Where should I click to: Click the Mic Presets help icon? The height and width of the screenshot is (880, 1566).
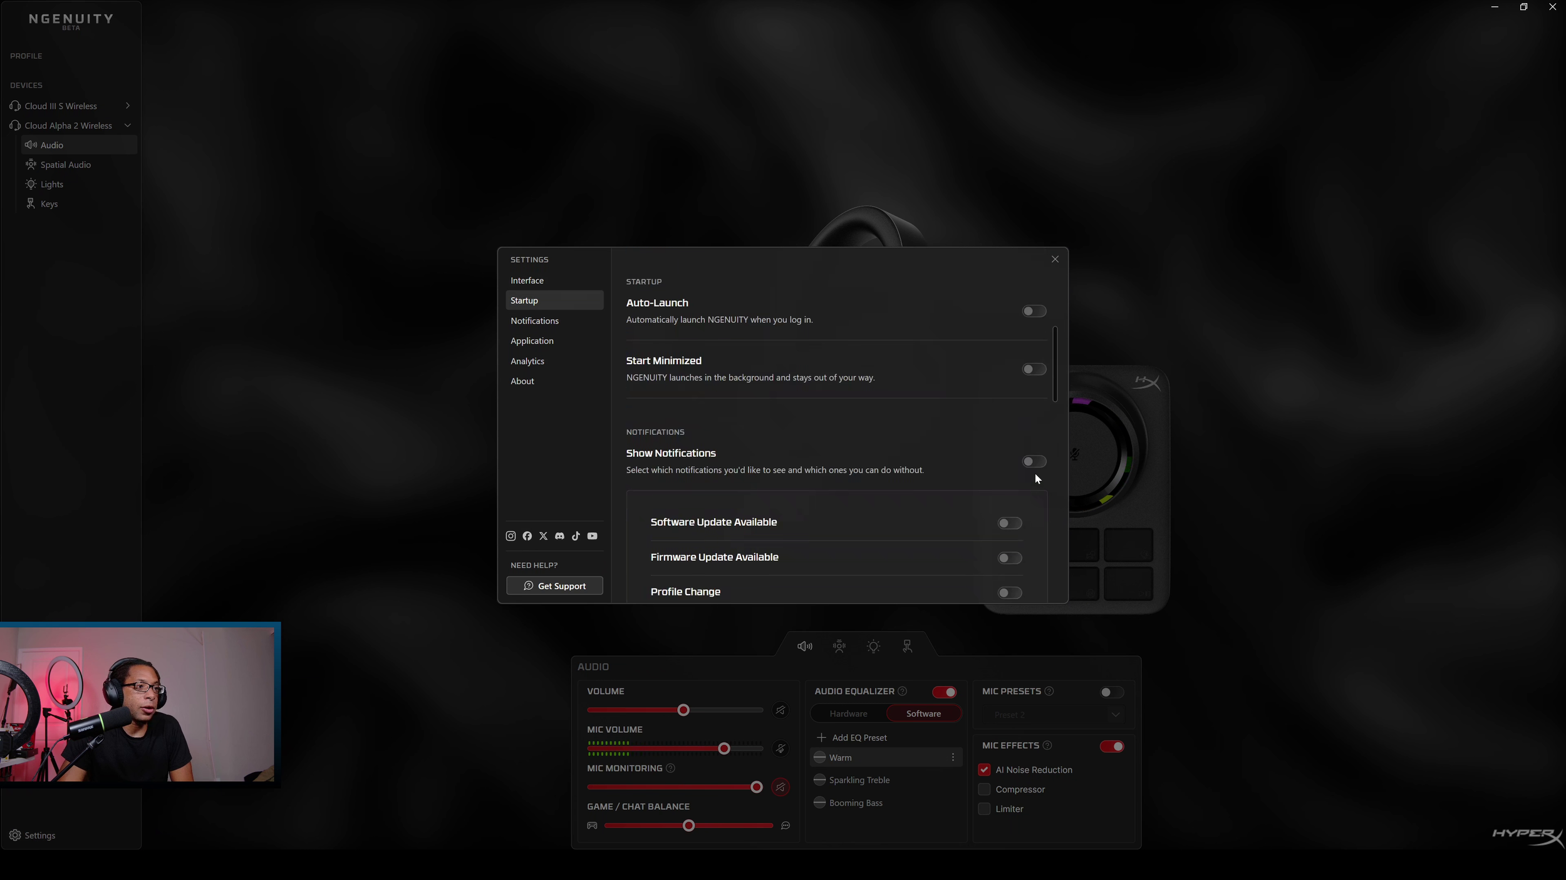(x=1049, y=691)
